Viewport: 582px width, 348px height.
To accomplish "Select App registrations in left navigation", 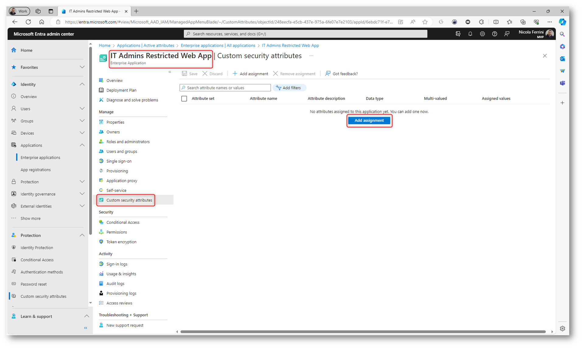I will pos(36,169).
